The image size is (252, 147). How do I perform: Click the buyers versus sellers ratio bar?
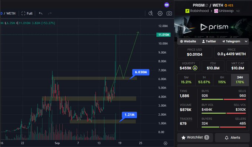(x=224, y=127)
